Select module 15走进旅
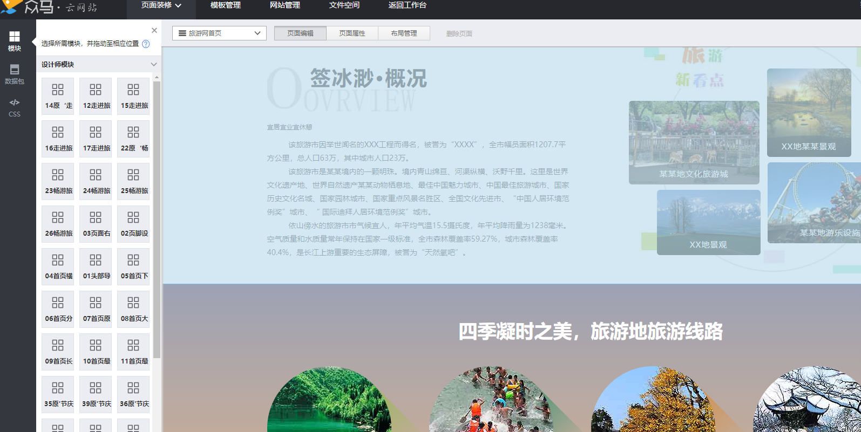Image resolution: width=861 pixels, height=432 pixels. pos(133,96)
